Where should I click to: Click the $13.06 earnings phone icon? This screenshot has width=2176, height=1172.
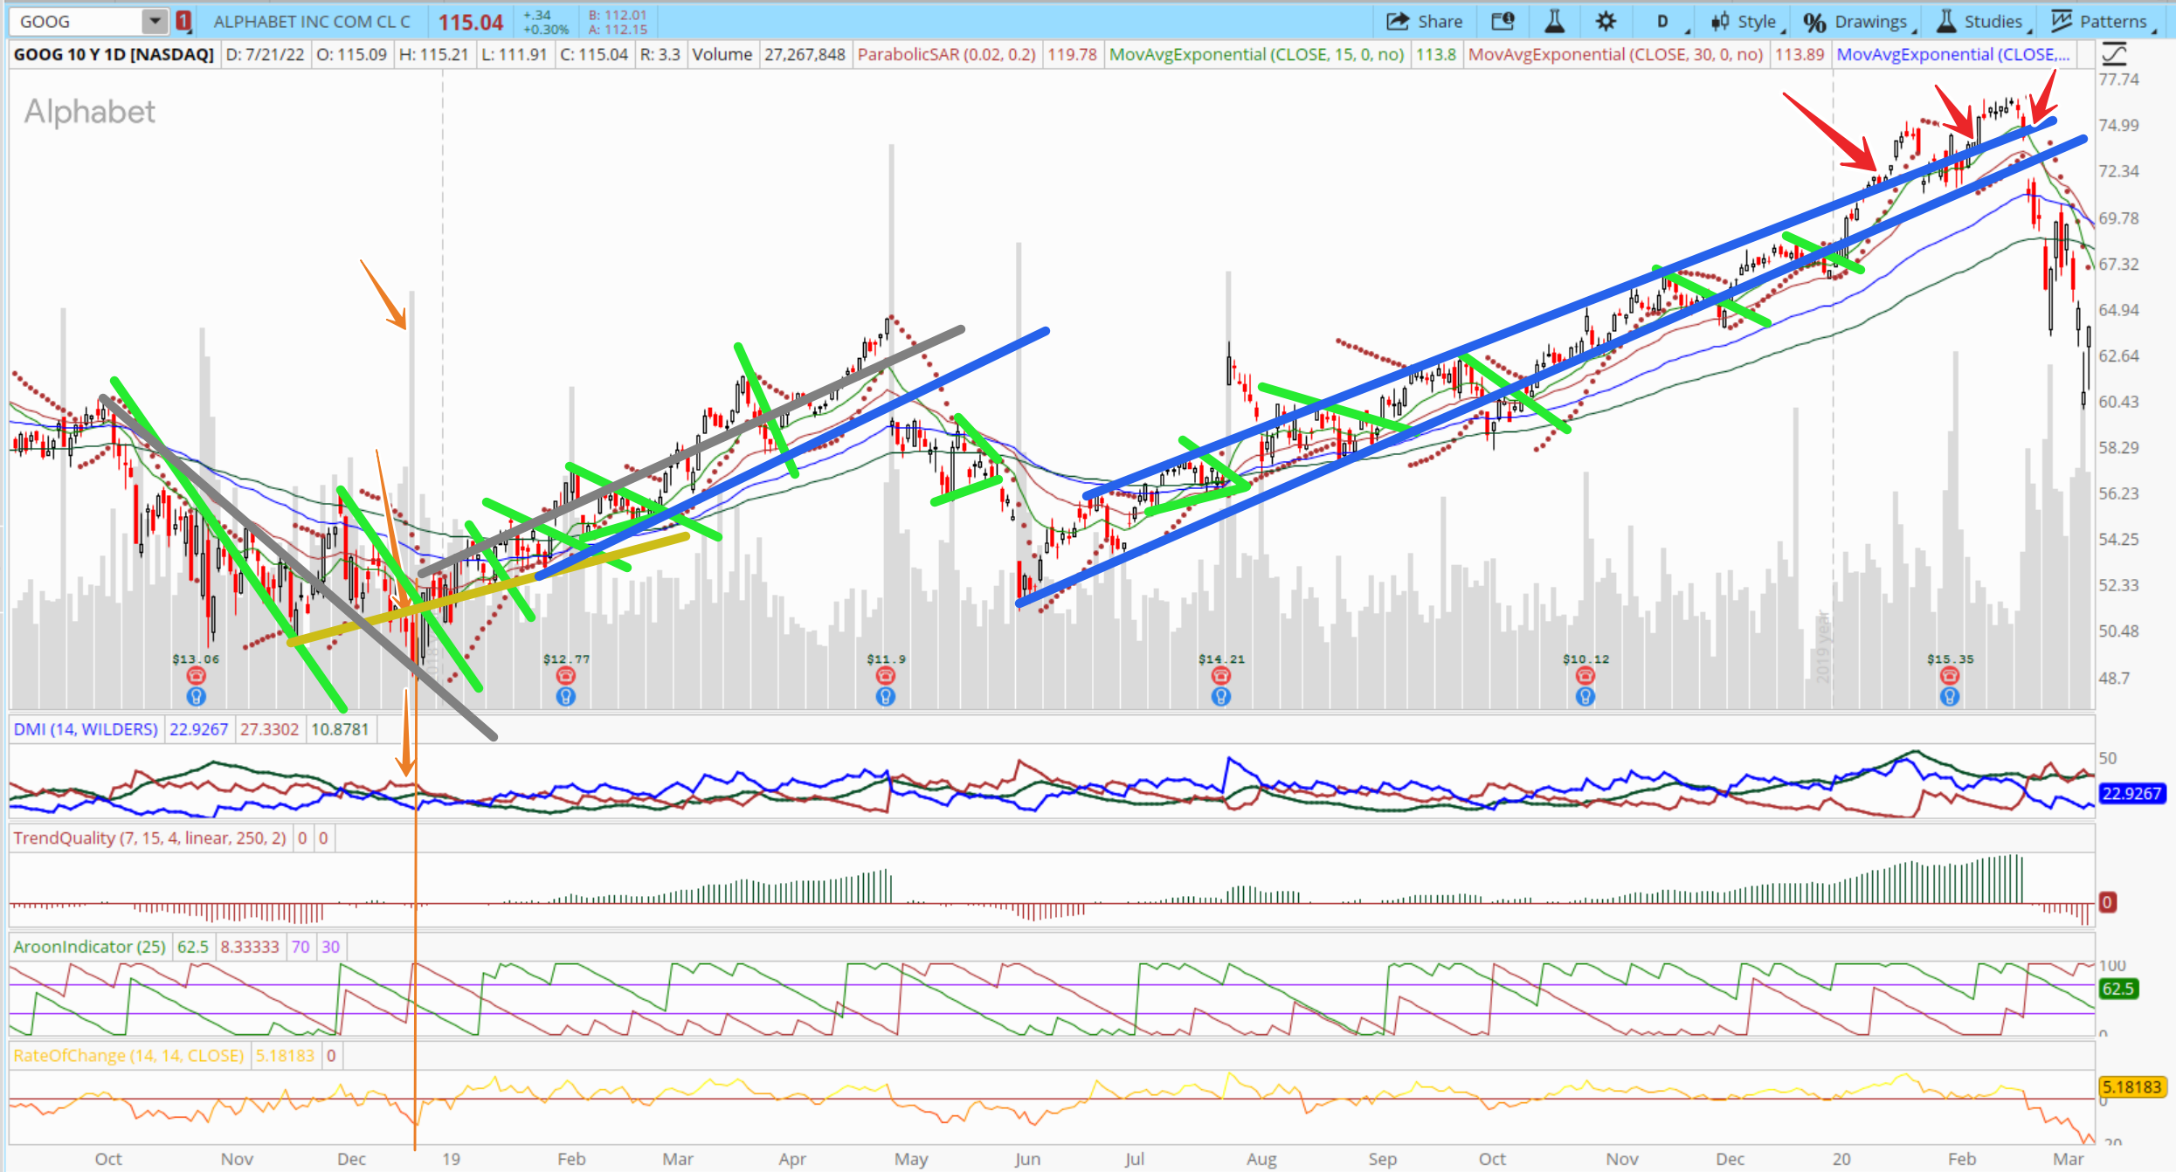[196, 675]
